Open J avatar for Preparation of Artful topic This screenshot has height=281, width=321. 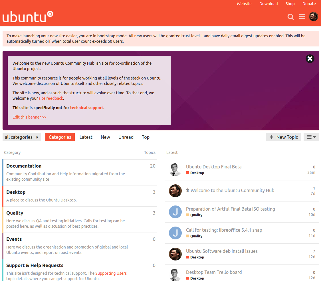point(175,212)
